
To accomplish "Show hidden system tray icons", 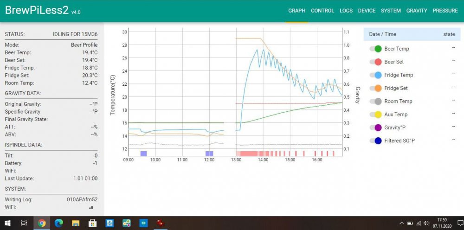I will coord(402,223).
